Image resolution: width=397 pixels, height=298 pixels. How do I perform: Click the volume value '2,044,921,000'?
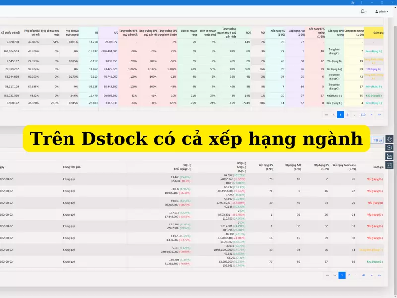point(170,252)
